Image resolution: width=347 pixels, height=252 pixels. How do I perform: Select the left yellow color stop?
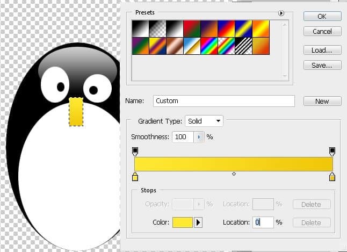[135, 177]
